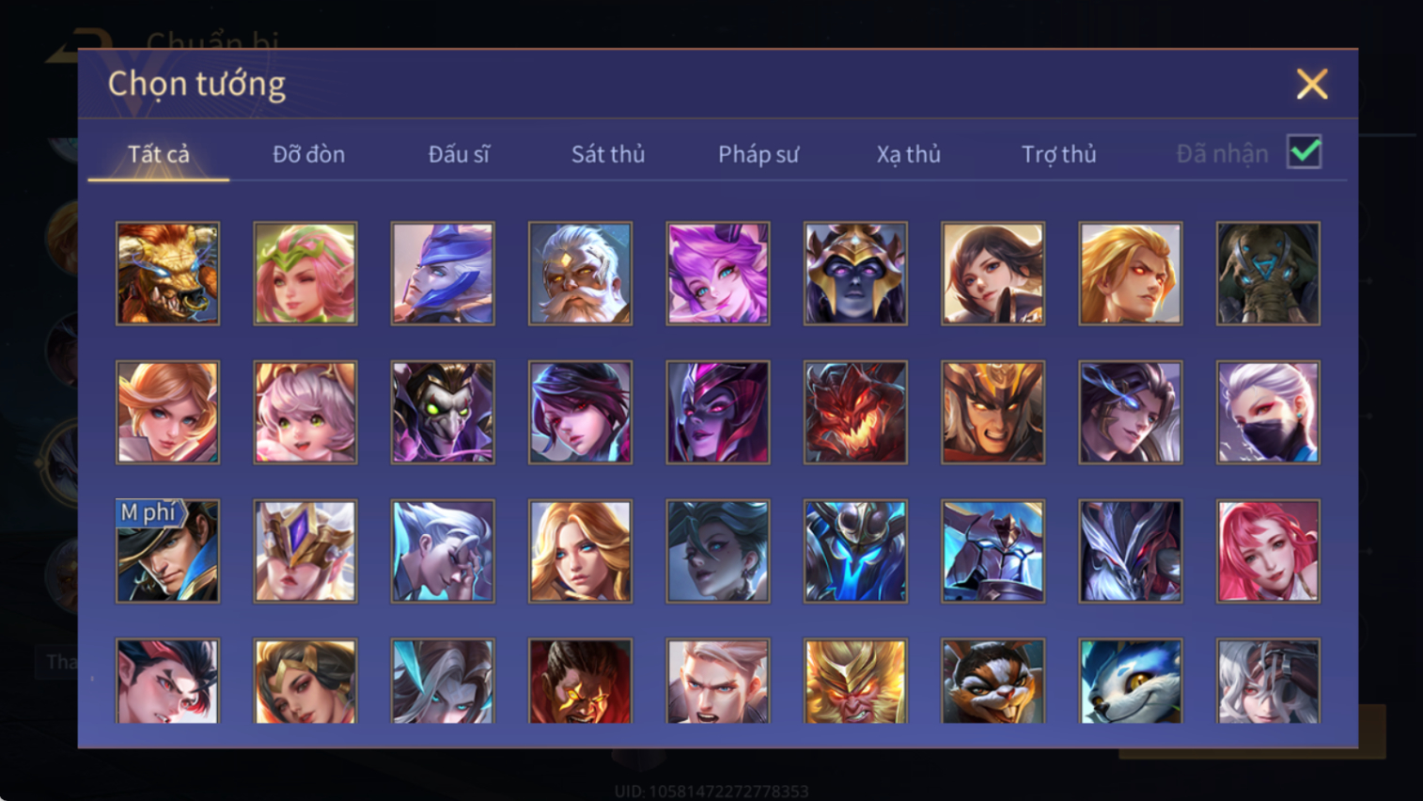1423x801 pixels.
Task: Show the 'Pháp sư' hero category
Action: [x=758, y=154]
